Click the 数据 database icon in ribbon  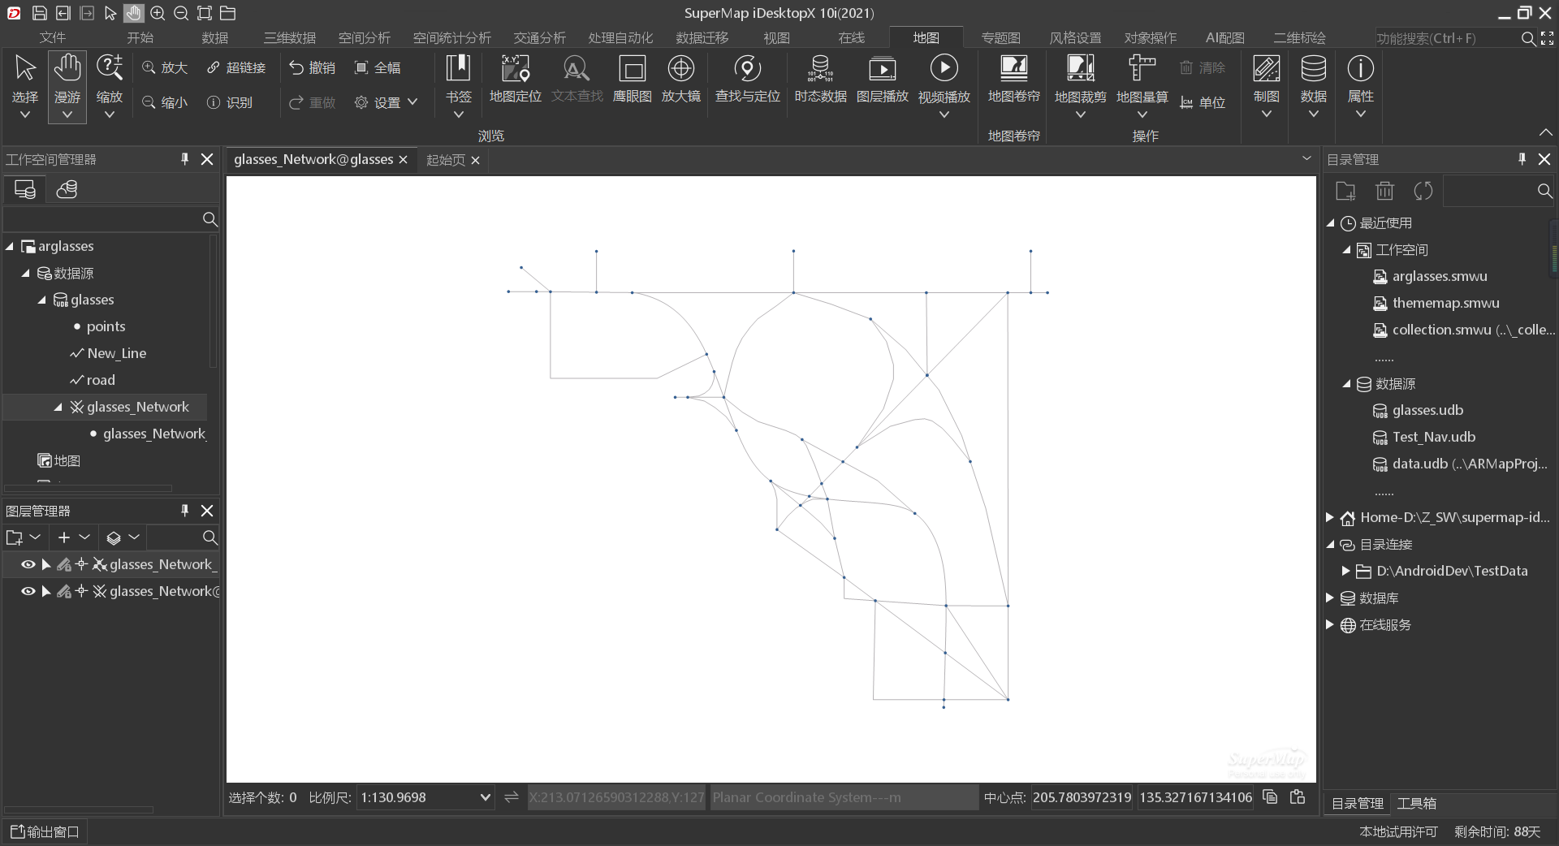1313,69
